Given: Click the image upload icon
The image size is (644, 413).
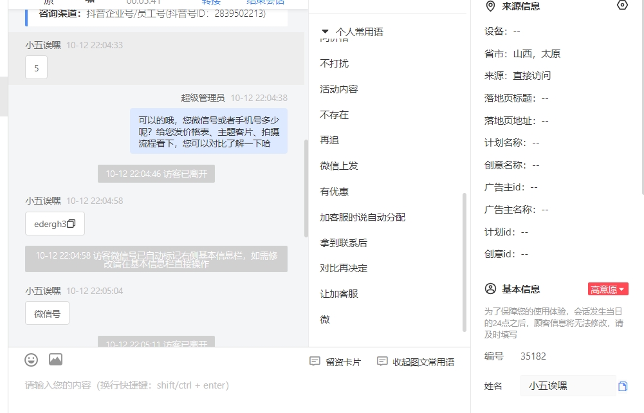Looking at the screenshot, I should (x=55, y=360).
